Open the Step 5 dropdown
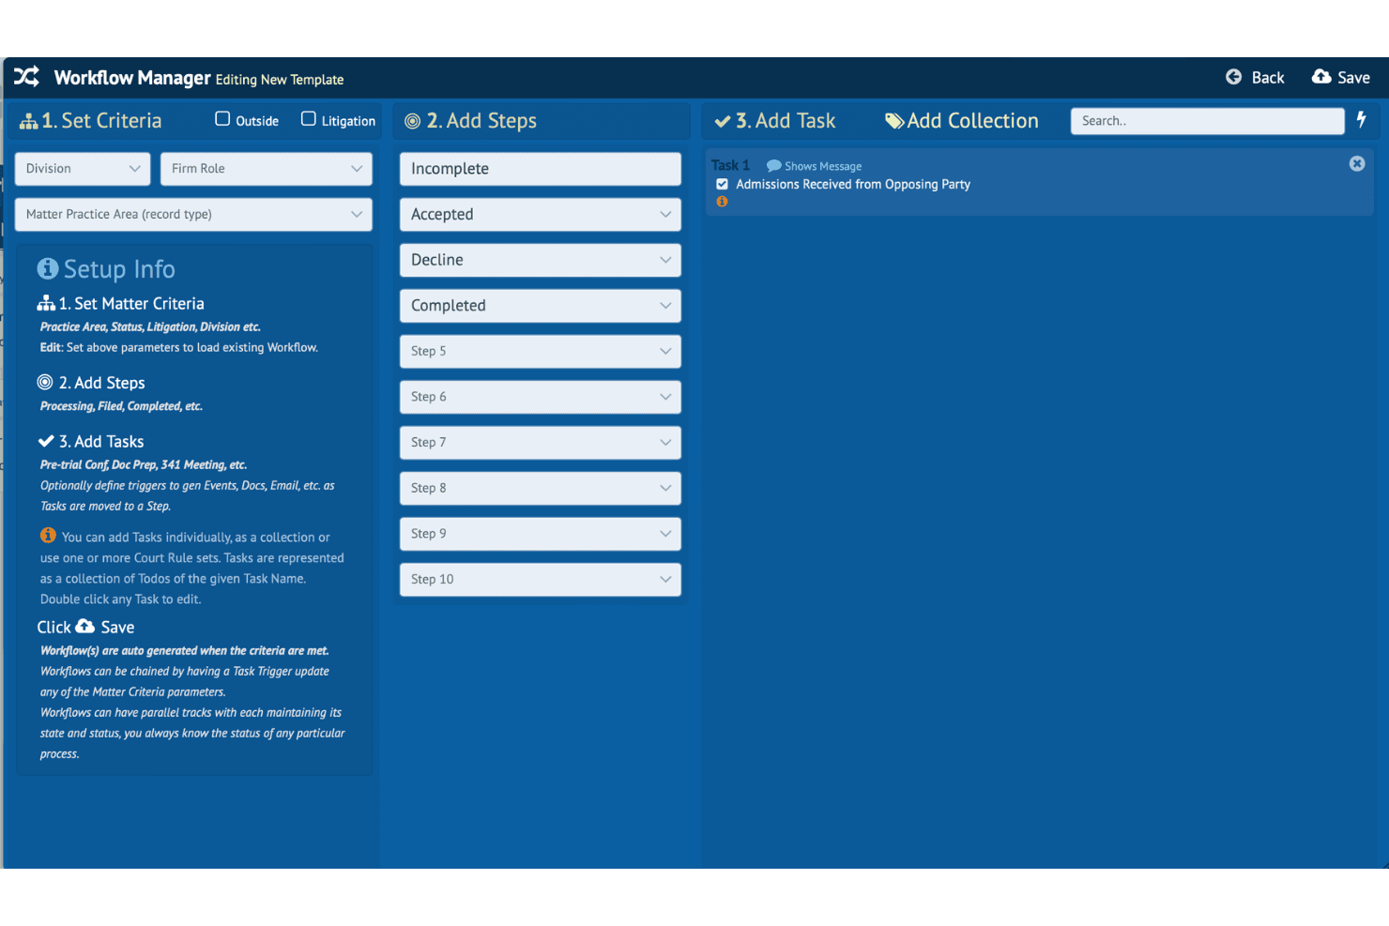Image resolution: width=1389 pixels, height=926 pixels. (541, 352)
